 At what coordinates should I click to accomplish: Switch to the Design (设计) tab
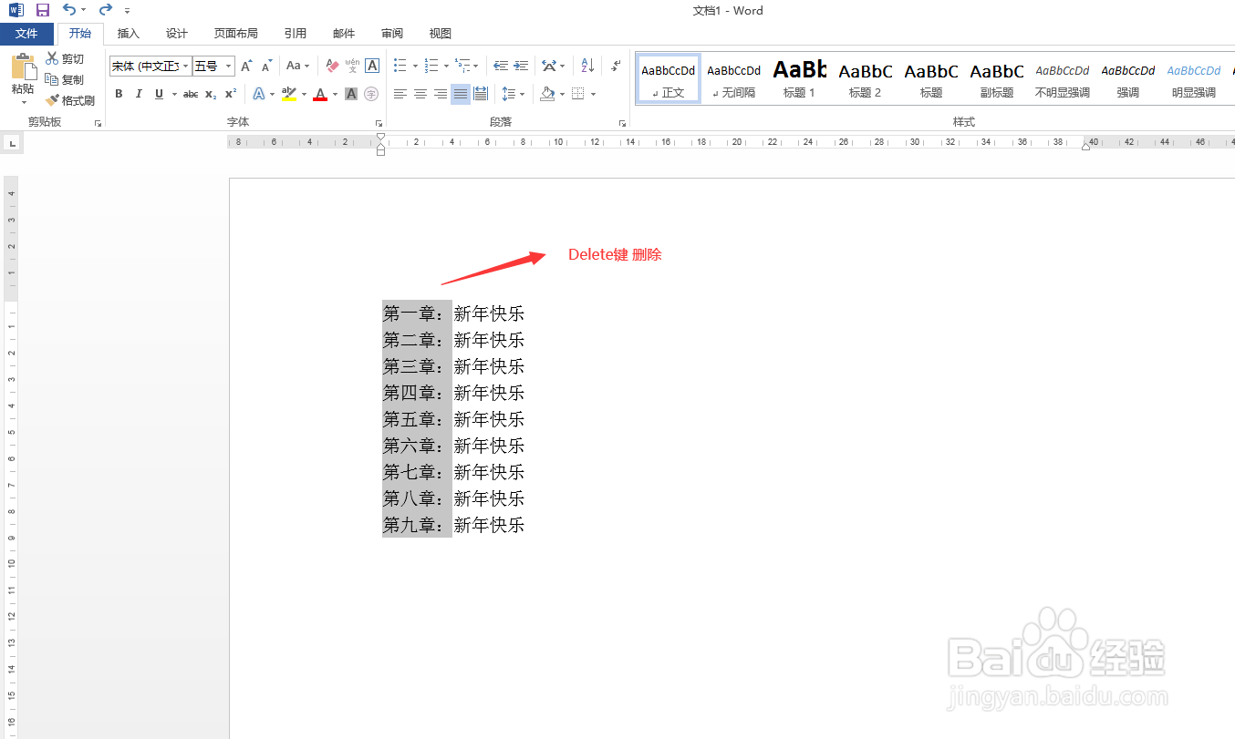(x=177, y=34)
